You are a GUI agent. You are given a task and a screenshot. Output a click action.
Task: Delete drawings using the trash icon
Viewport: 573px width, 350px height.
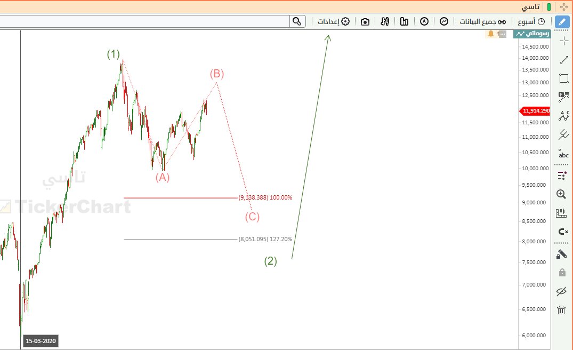tap(561, 310)
